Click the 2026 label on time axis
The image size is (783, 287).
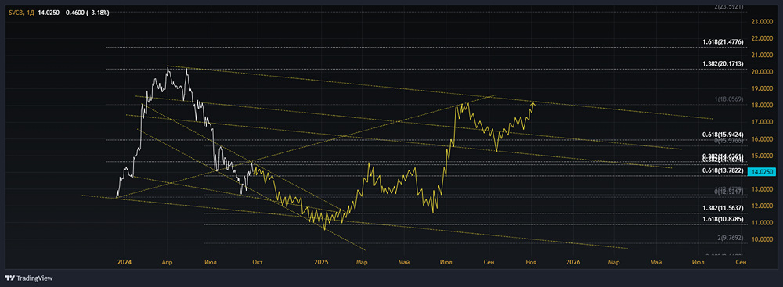(x=573, y=261)
